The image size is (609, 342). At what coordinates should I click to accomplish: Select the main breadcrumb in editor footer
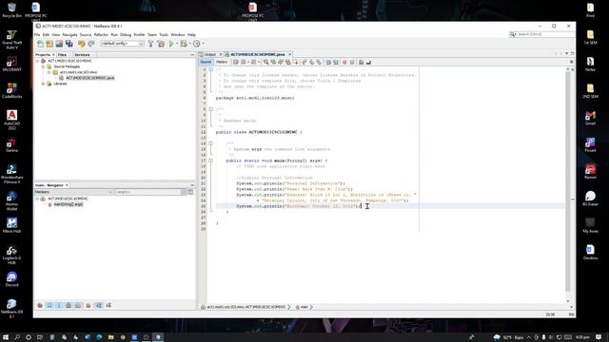304,307
